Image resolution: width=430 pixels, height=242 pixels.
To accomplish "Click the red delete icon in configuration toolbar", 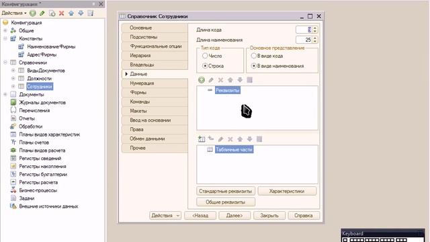I will click(x=61, y=13).
